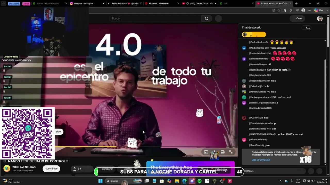Click username @silvanajimenez531 in chat
Screen dimensions: 330x185
pos(259,59)
